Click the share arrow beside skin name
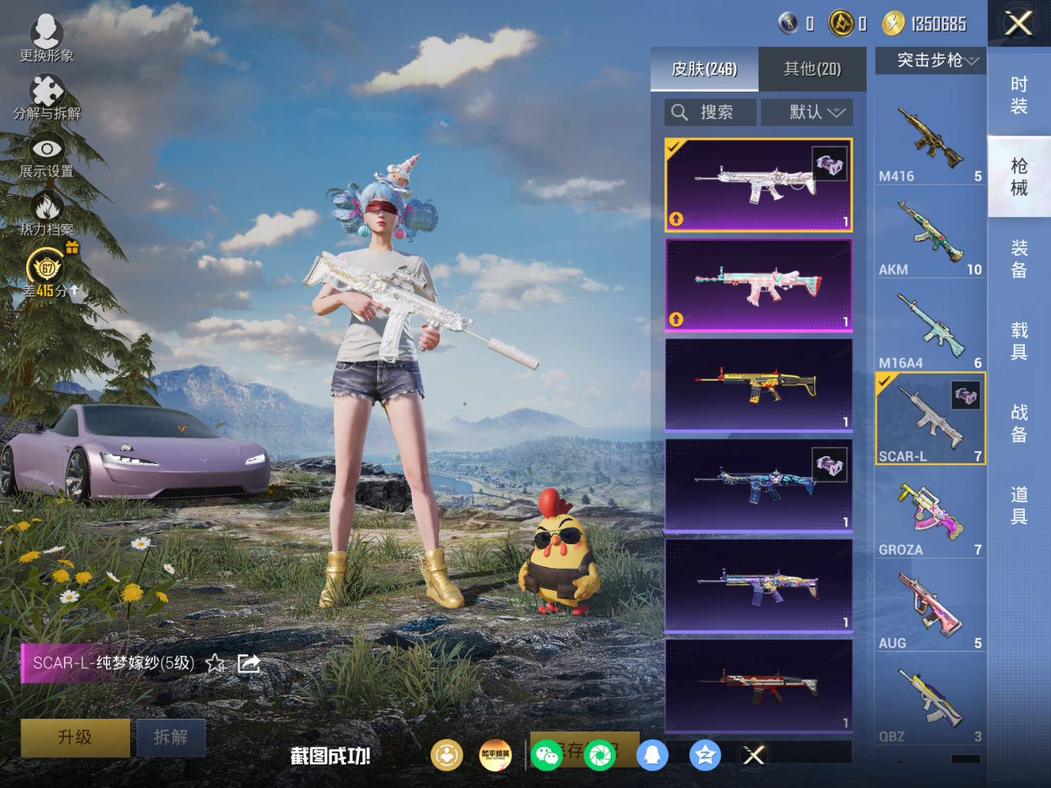The height and width of the screenshot is (788, 1051). pyautogui.click(x=248, y=663)
